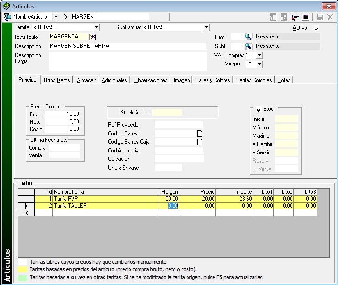This screenshot has width=338, height=285.
Task: Click the Stock Máximo field
Action: 286,136
